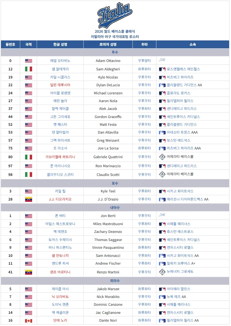
Task: Open footnote [34] in Jon Berti's row
Action: click(163, 215)
